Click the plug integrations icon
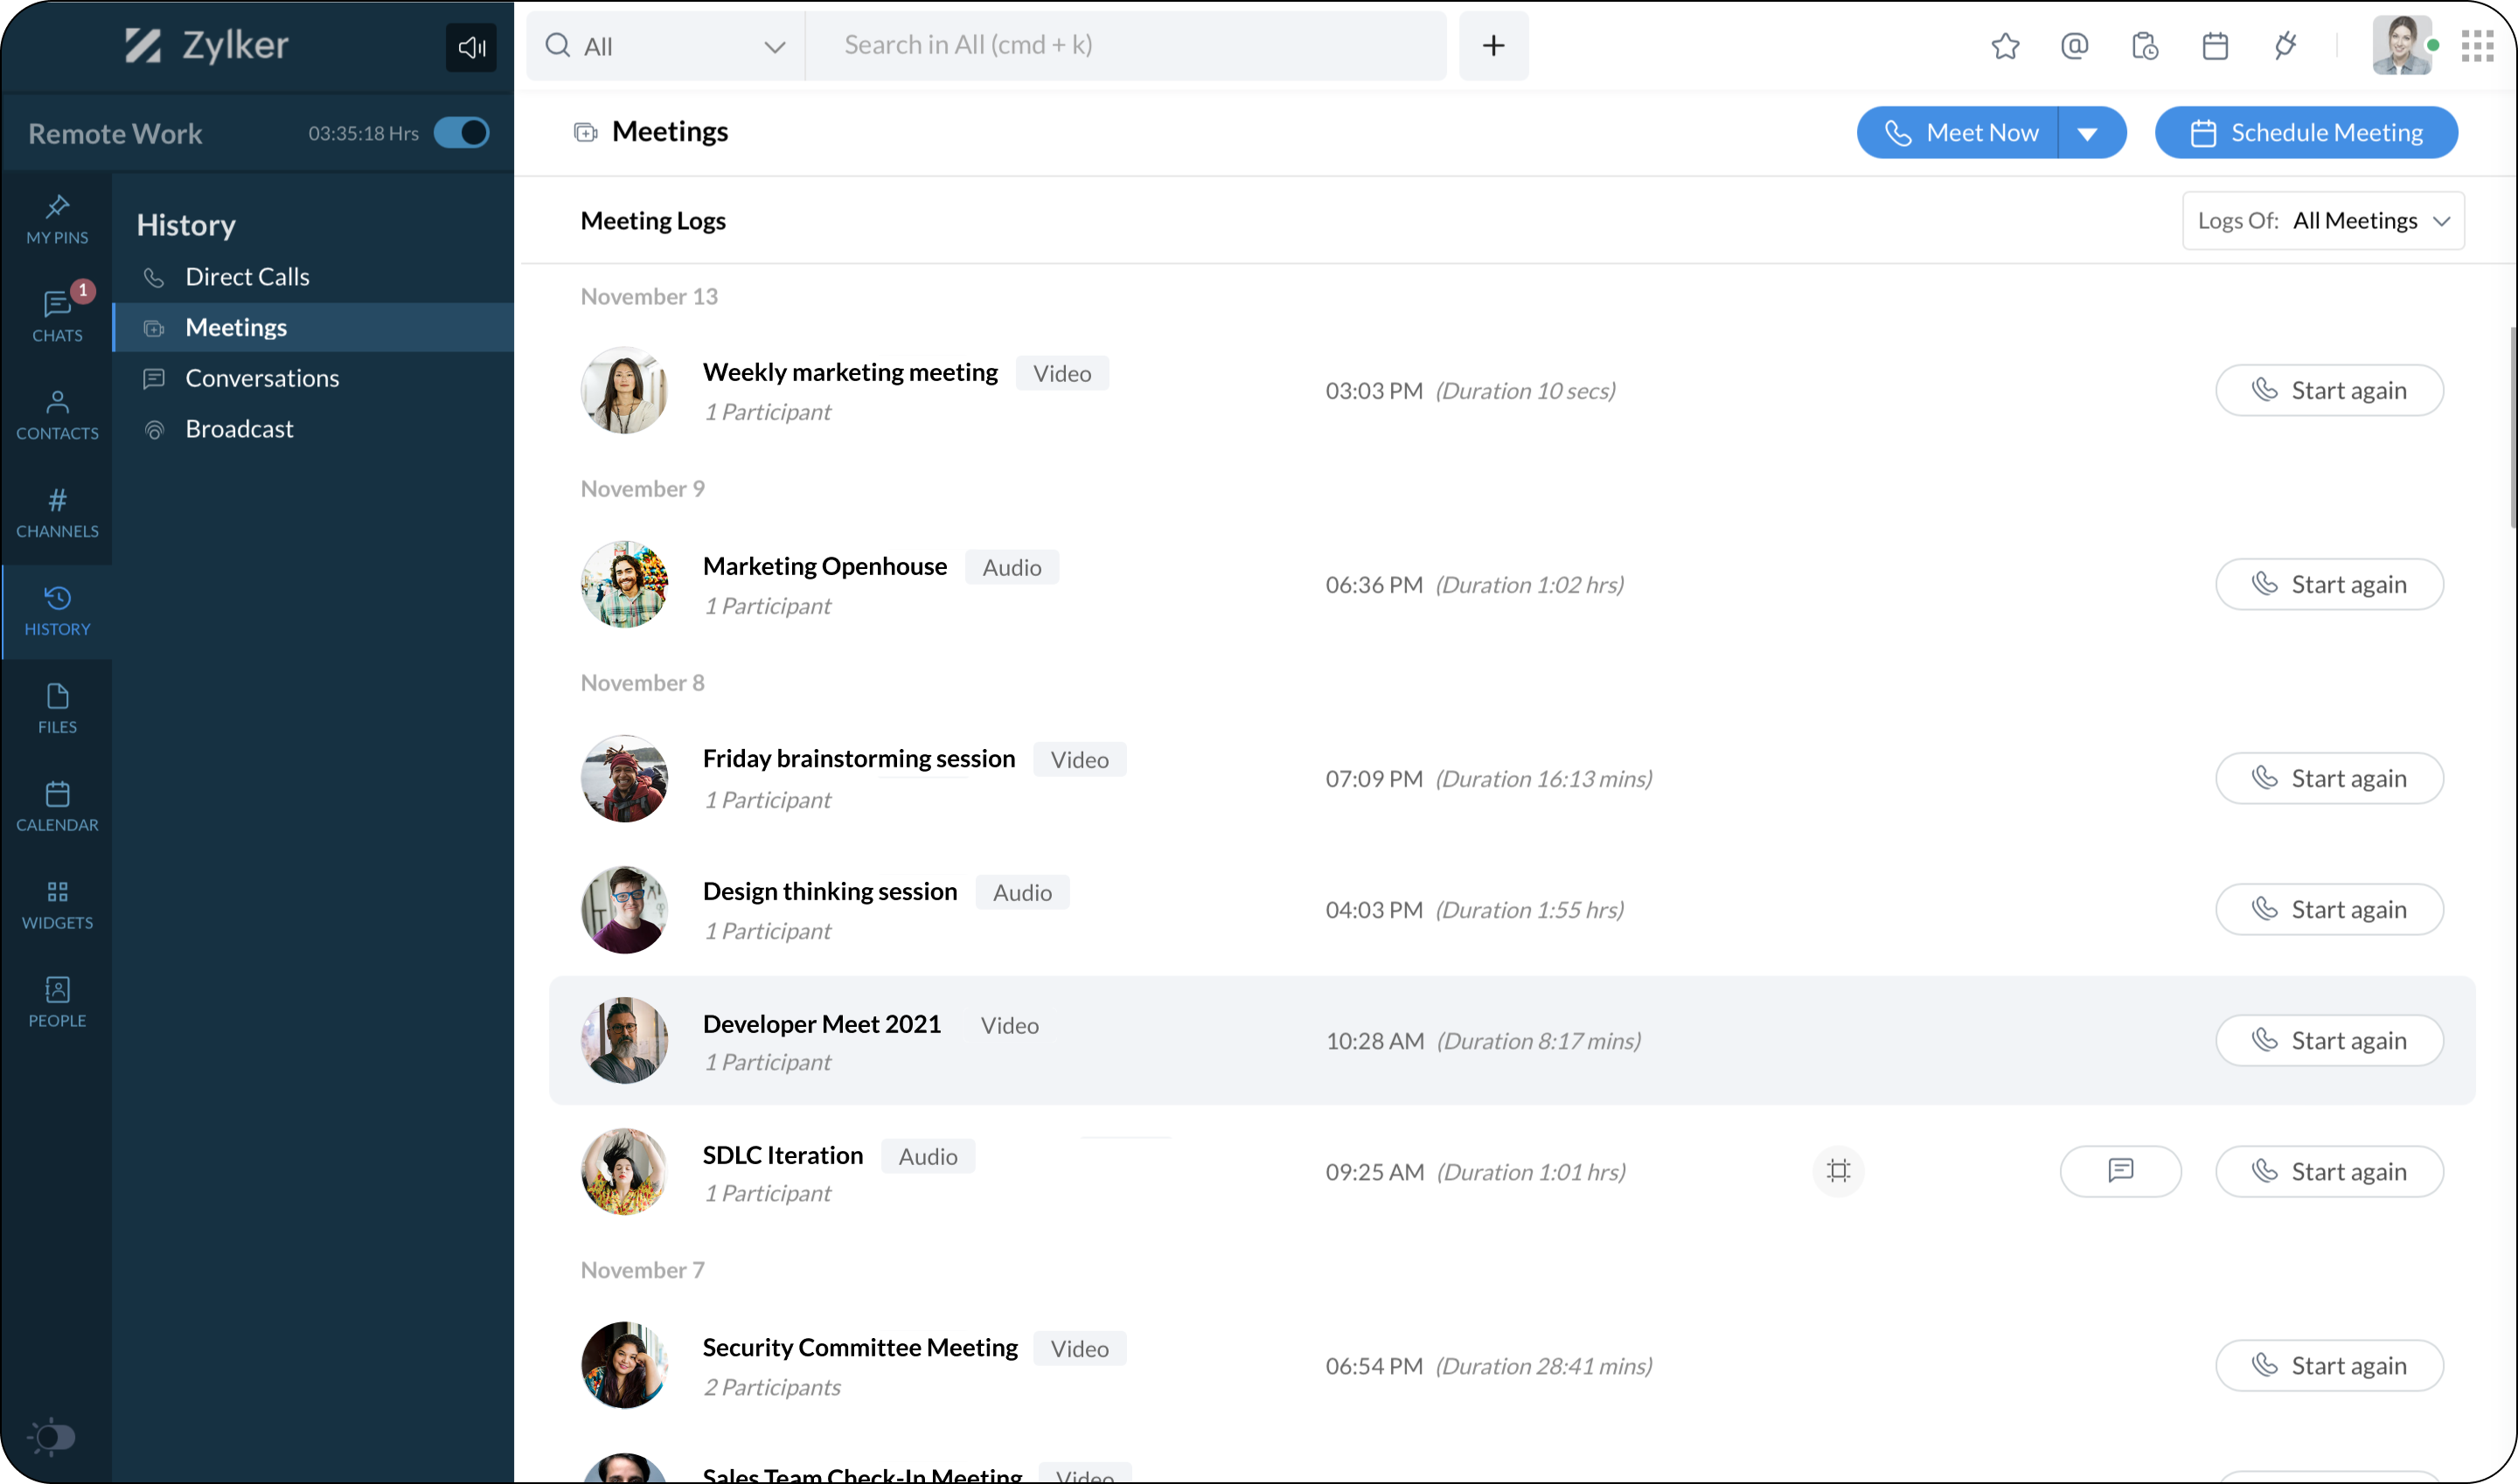Image resolution: width=2518 pixels, height=1484 pixels. pos(2285,46)
